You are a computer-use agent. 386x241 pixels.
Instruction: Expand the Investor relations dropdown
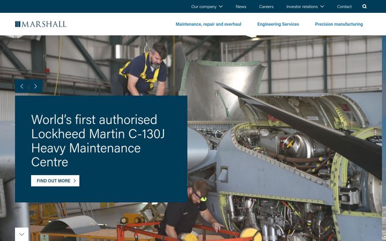pyautogui.click(x=305, y=6)
